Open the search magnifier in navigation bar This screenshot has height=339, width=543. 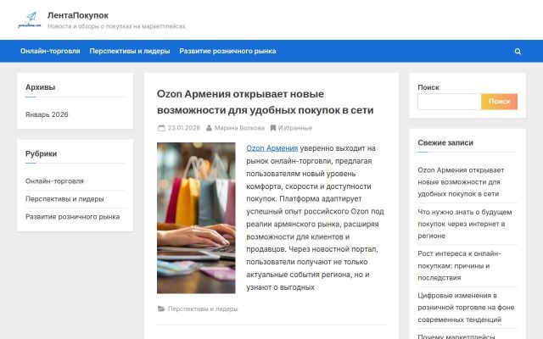pyautogui.click(x=518, y=51)
